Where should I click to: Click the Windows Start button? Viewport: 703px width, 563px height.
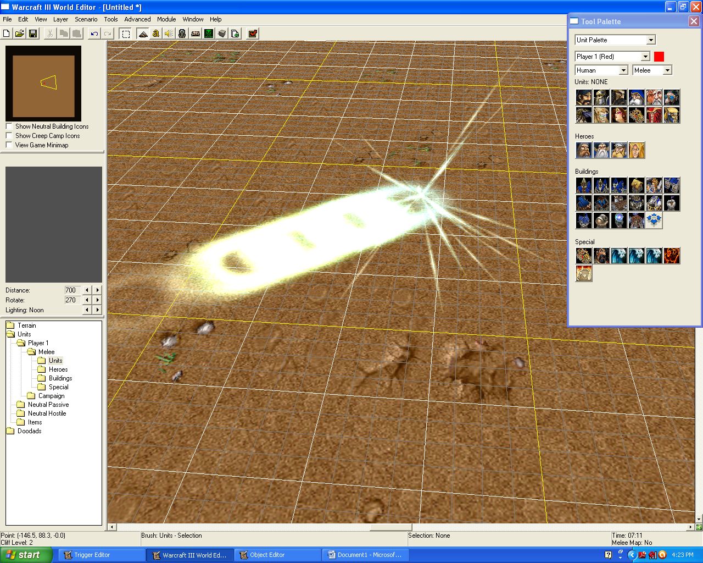[26, 555]
